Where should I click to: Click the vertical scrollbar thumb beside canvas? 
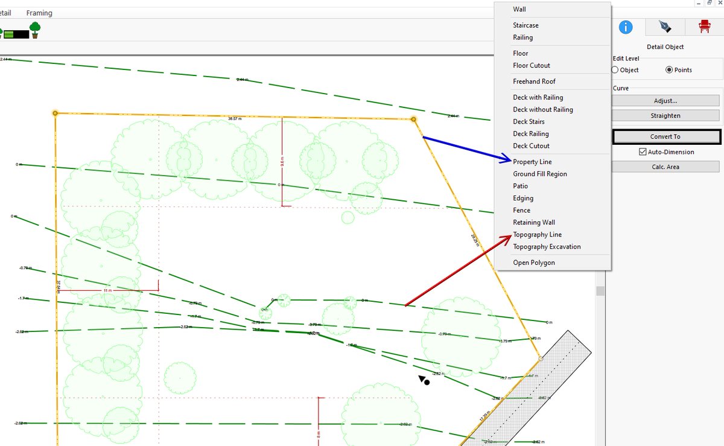point(600,291)
